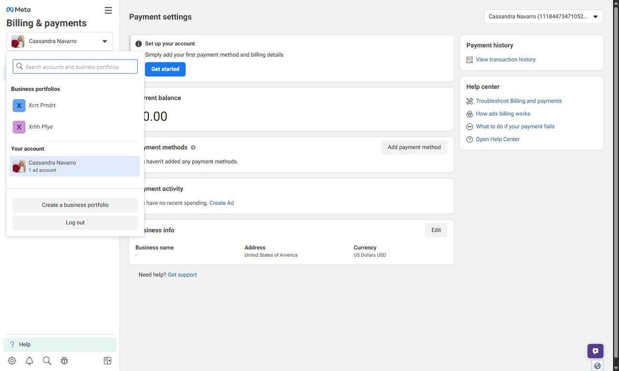
Task: Open Troubleshoot Billing and payments link
Action: [x=519, y=101]
